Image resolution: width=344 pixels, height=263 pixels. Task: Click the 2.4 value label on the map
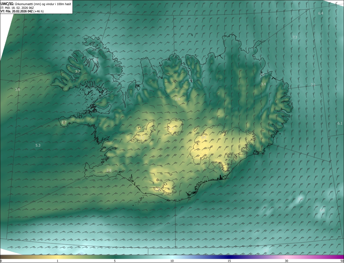(x=177, y=99)
